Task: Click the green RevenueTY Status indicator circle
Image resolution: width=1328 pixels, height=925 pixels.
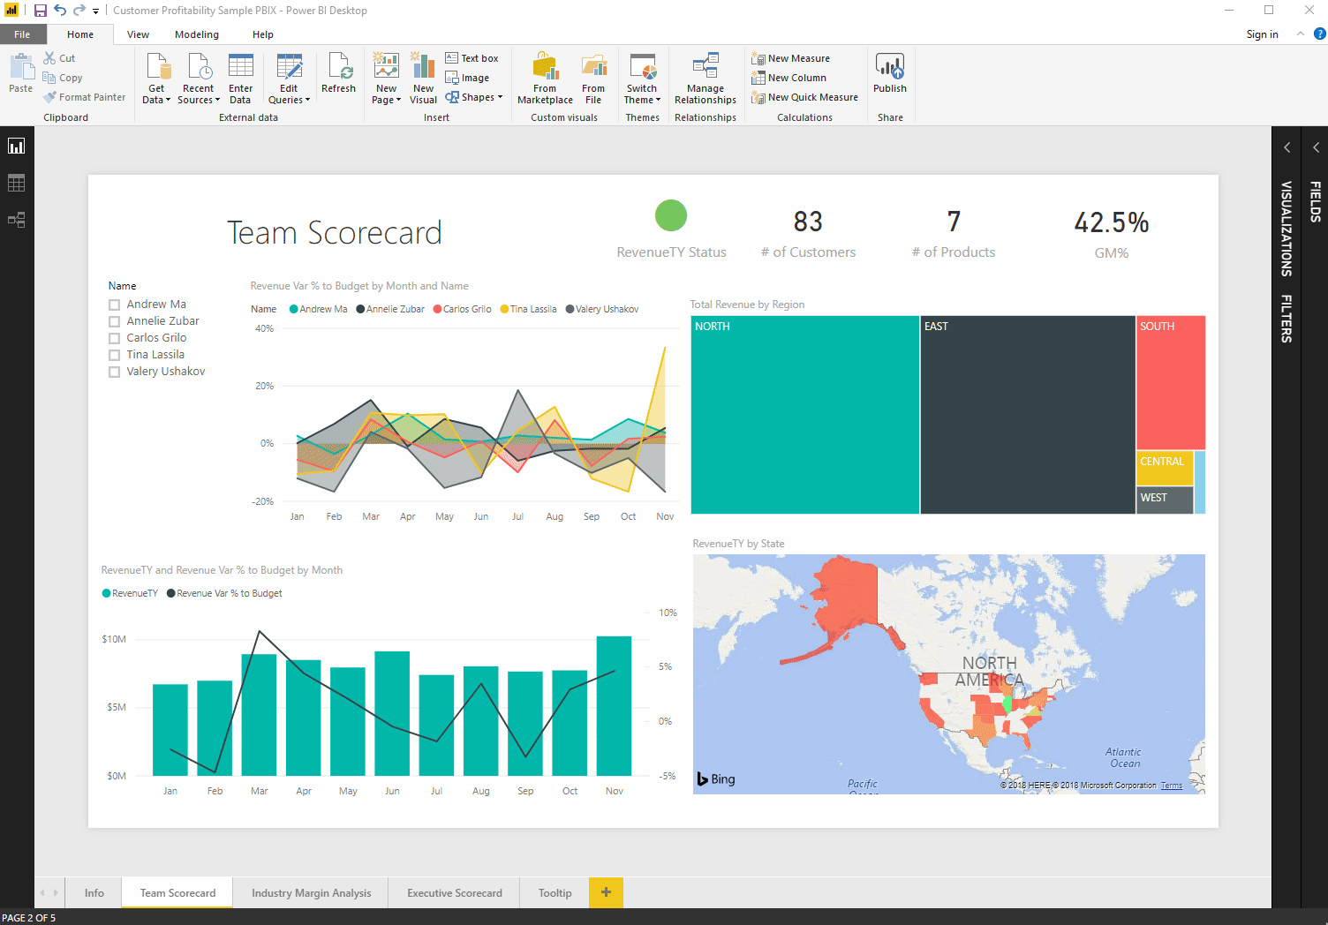Action: pyautogui.click(x=671, y=215)
